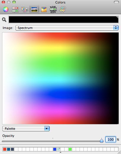Click the Opacity slider thumb
The height and width of the screenshot is (154, 121).
101,140
